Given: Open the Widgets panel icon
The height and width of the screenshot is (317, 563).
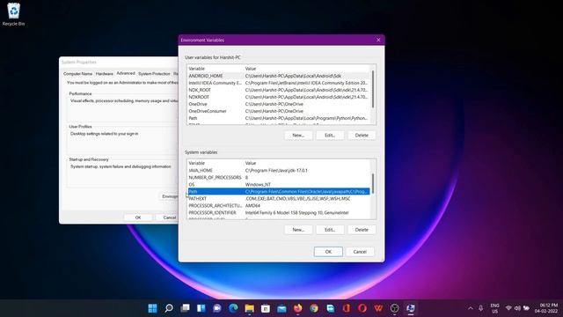Looking at the screenshot, I should click(201, 308).
